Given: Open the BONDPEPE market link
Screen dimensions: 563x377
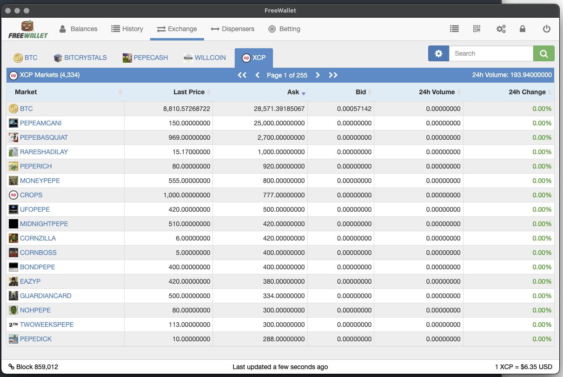Looking at the screenshot, I should (x=38, y=267).
